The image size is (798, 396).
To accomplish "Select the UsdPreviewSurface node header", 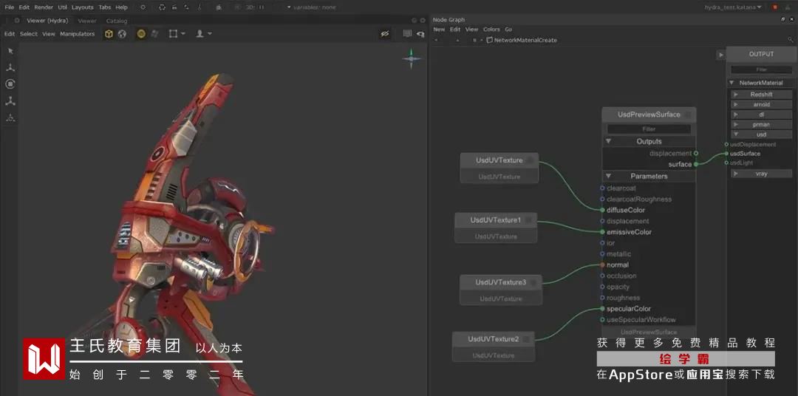I will point(649,115).
